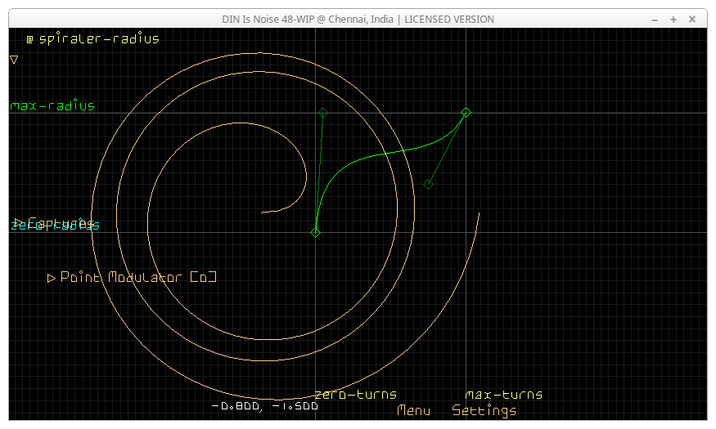Click the max-radius label
Image resolution: width=716 pixels, height=429 pixels.
[52, 105]
